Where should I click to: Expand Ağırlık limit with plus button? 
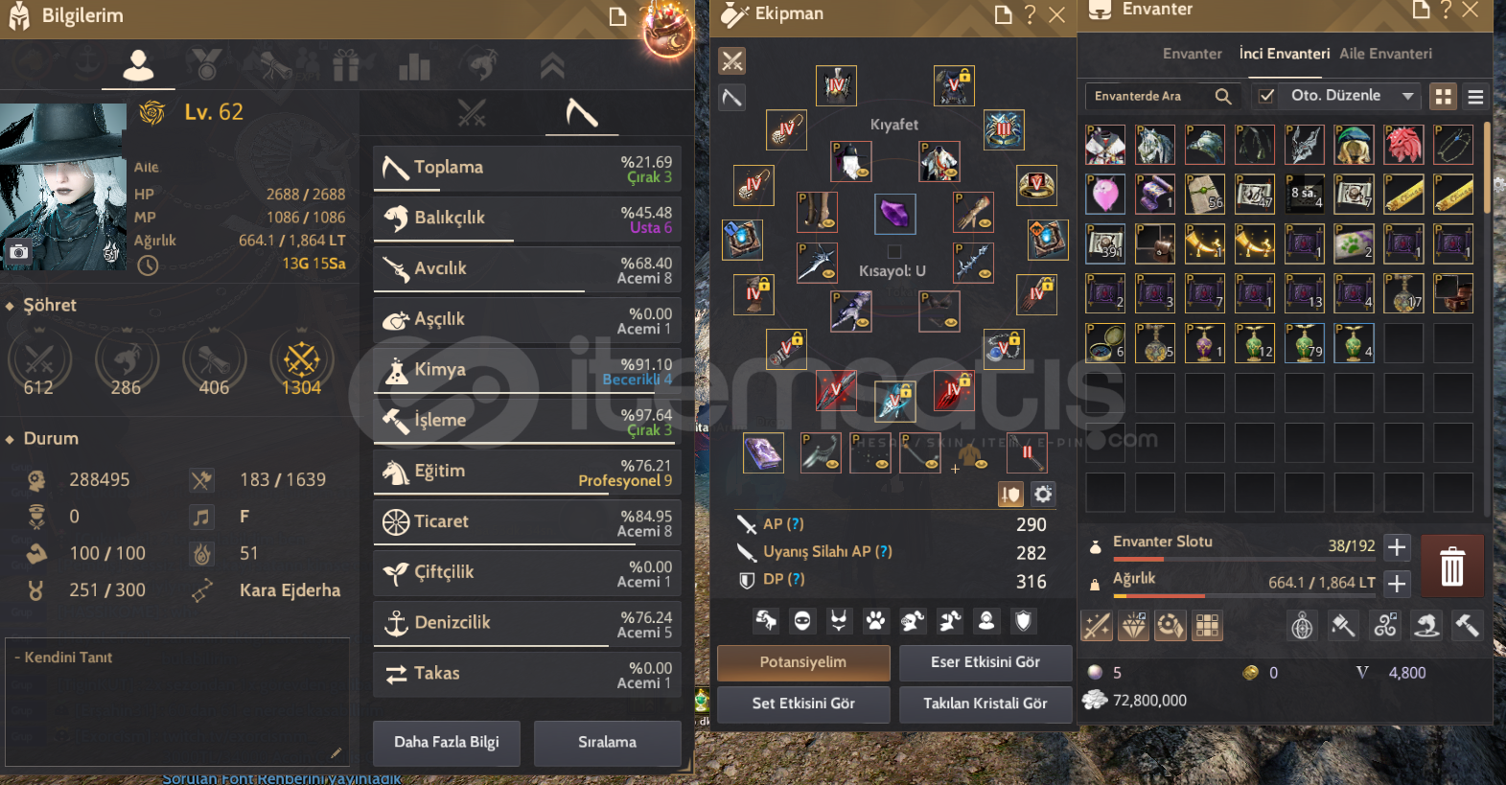click(x=1397, y=583)
